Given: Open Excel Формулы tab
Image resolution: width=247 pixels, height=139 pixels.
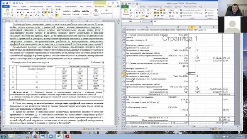Looking at the screenshot, I should [x=168, y=7].
